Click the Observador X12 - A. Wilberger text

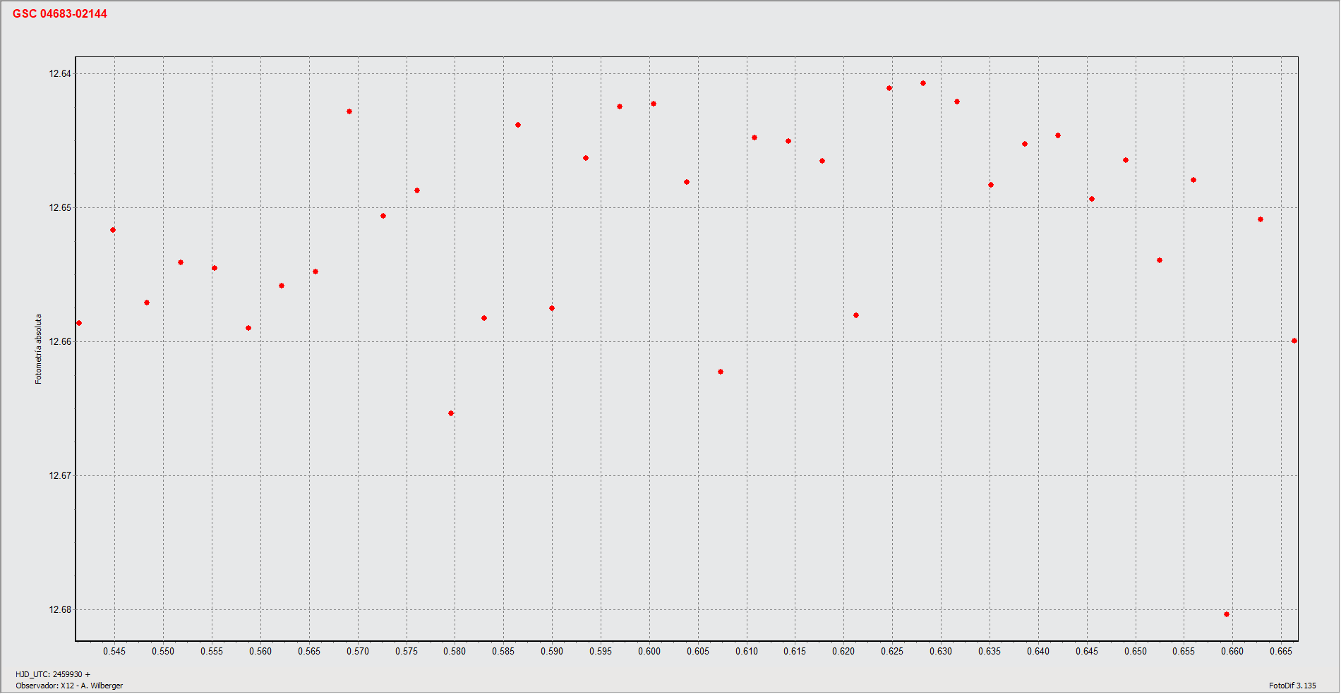69,686
